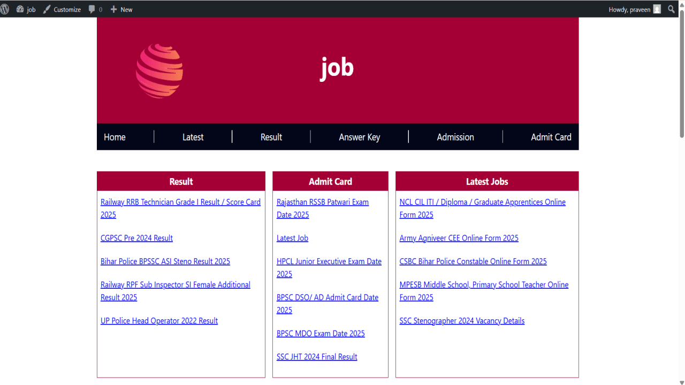This screenshot has height=385, width=685.
Task: Open MPESB Middle School Teacher Online Form
Action: point(484,291)
